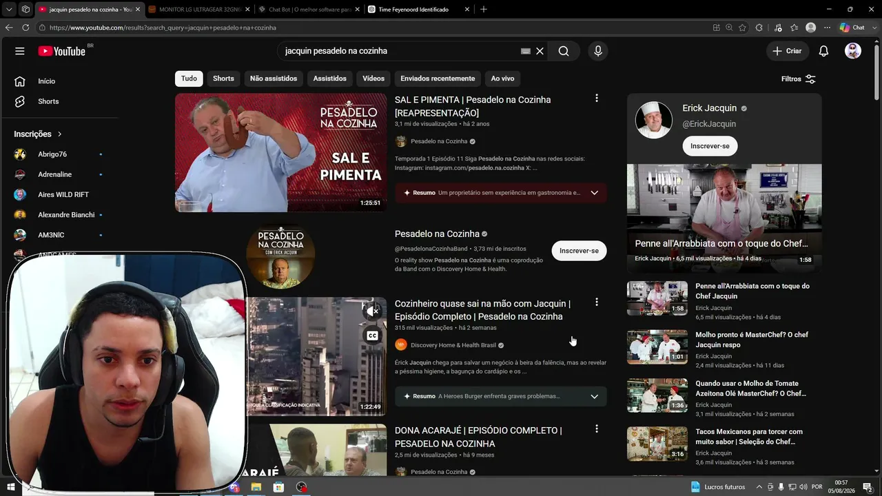Image resolution: width=882 pixels, height=496 pixels.
Task: Select the Shorts filter chip
Action: (223, 79)
